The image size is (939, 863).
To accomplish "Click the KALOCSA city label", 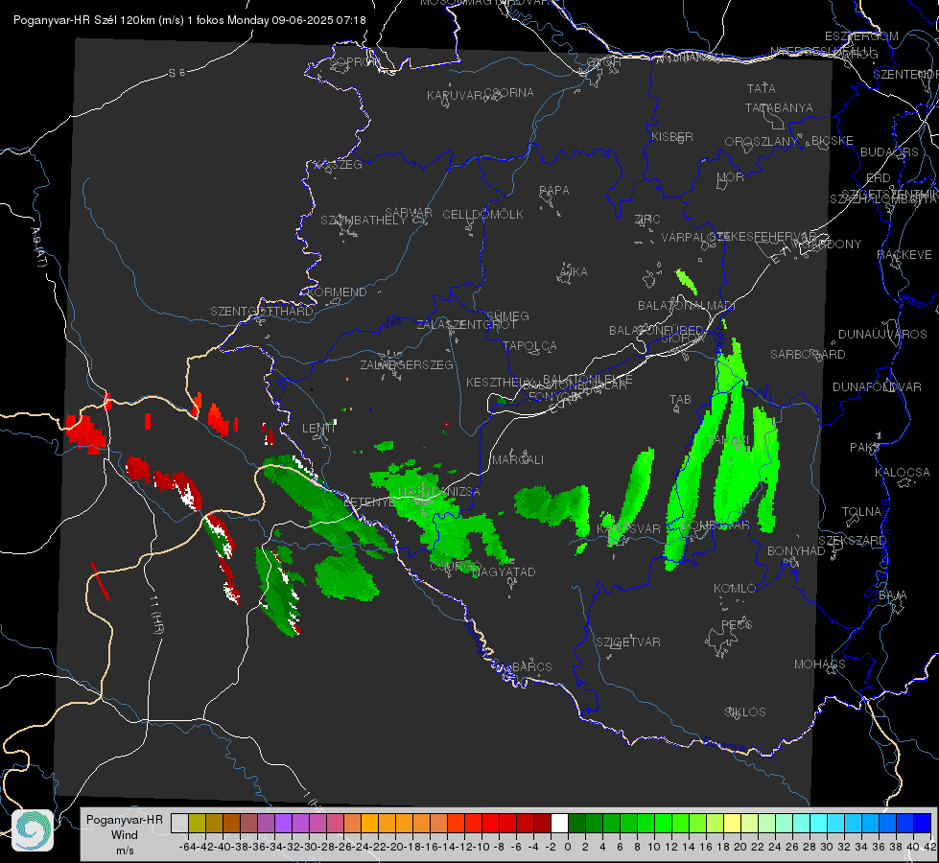I will 902,473.
